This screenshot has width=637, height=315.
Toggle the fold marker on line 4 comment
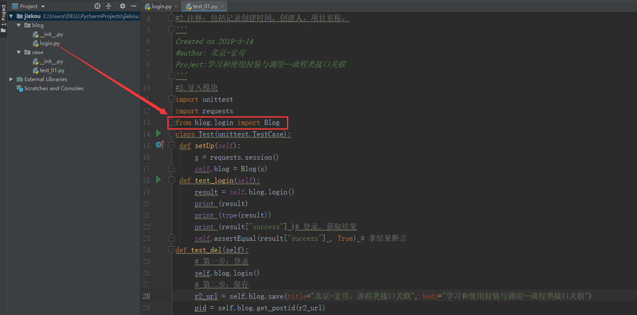point(172,18)
